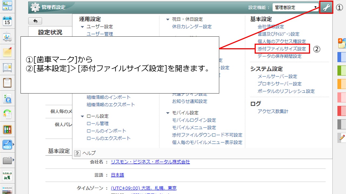Collapse the ロール設定 section

(x=82, y=116)
